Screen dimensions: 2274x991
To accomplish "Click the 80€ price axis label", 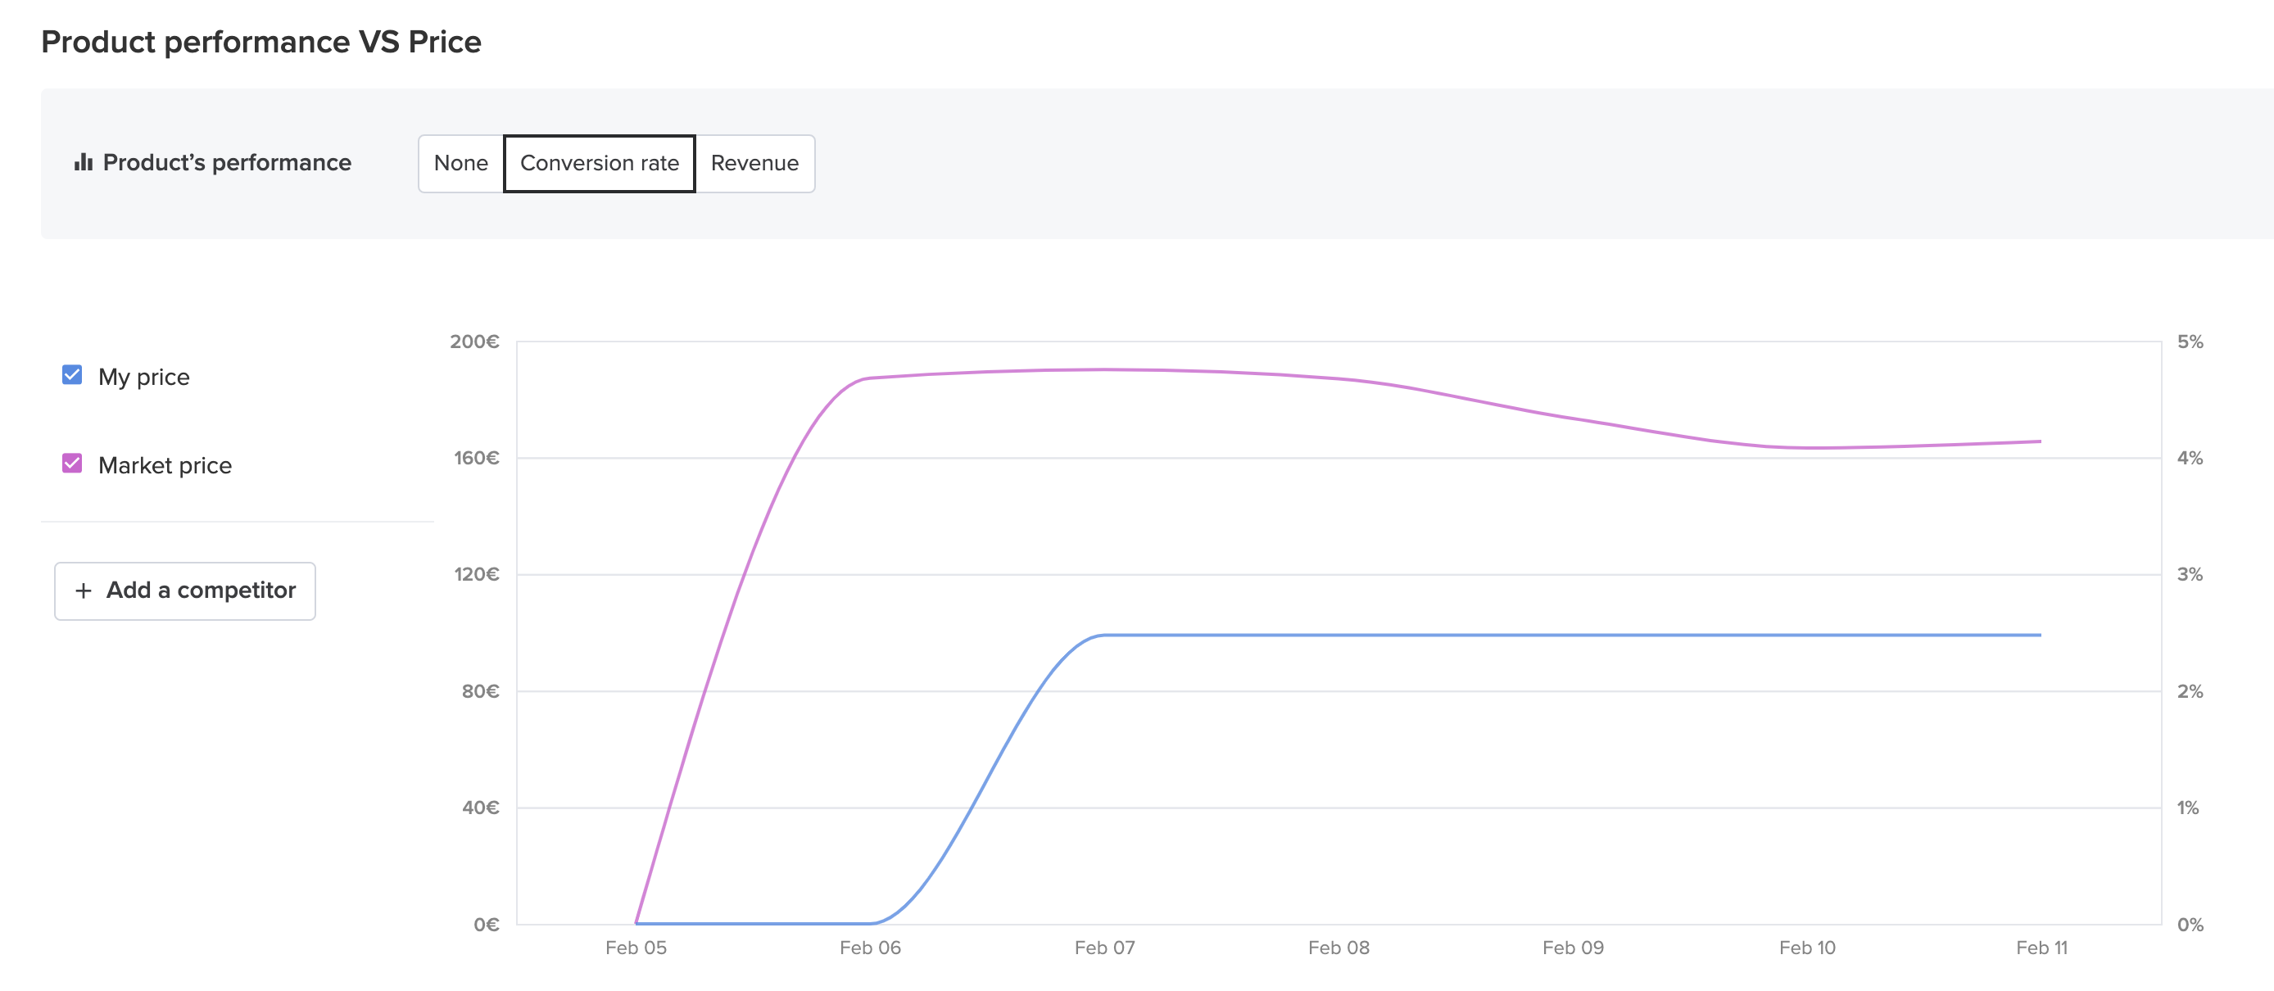I will click(x=480, y=691).
